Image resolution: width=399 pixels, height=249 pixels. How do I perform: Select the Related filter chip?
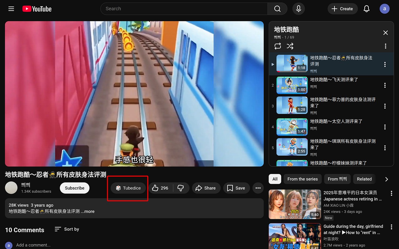click(364, 179)
